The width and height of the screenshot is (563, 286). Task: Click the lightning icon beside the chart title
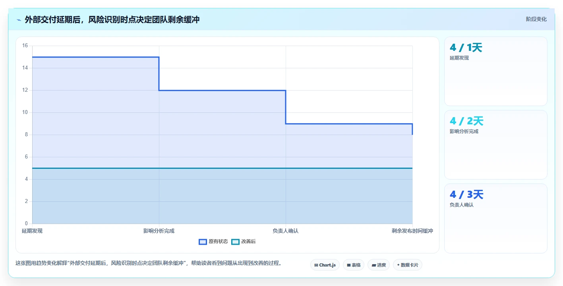point(19,20)
